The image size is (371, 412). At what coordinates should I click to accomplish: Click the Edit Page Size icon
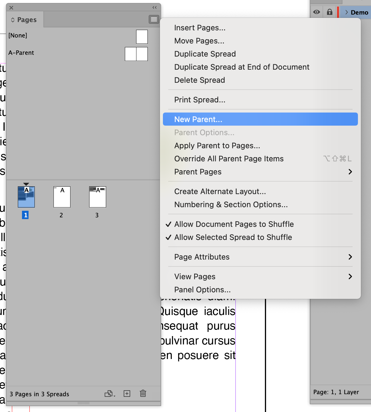[109, 394]
